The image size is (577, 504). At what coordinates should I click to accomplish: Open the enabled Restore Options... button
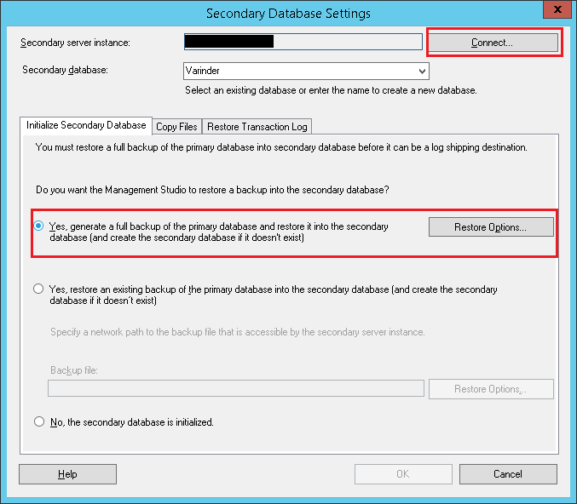490,227
